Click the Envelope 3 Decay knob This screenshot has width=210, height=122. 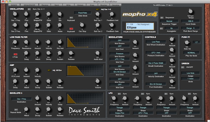(37, 109)
